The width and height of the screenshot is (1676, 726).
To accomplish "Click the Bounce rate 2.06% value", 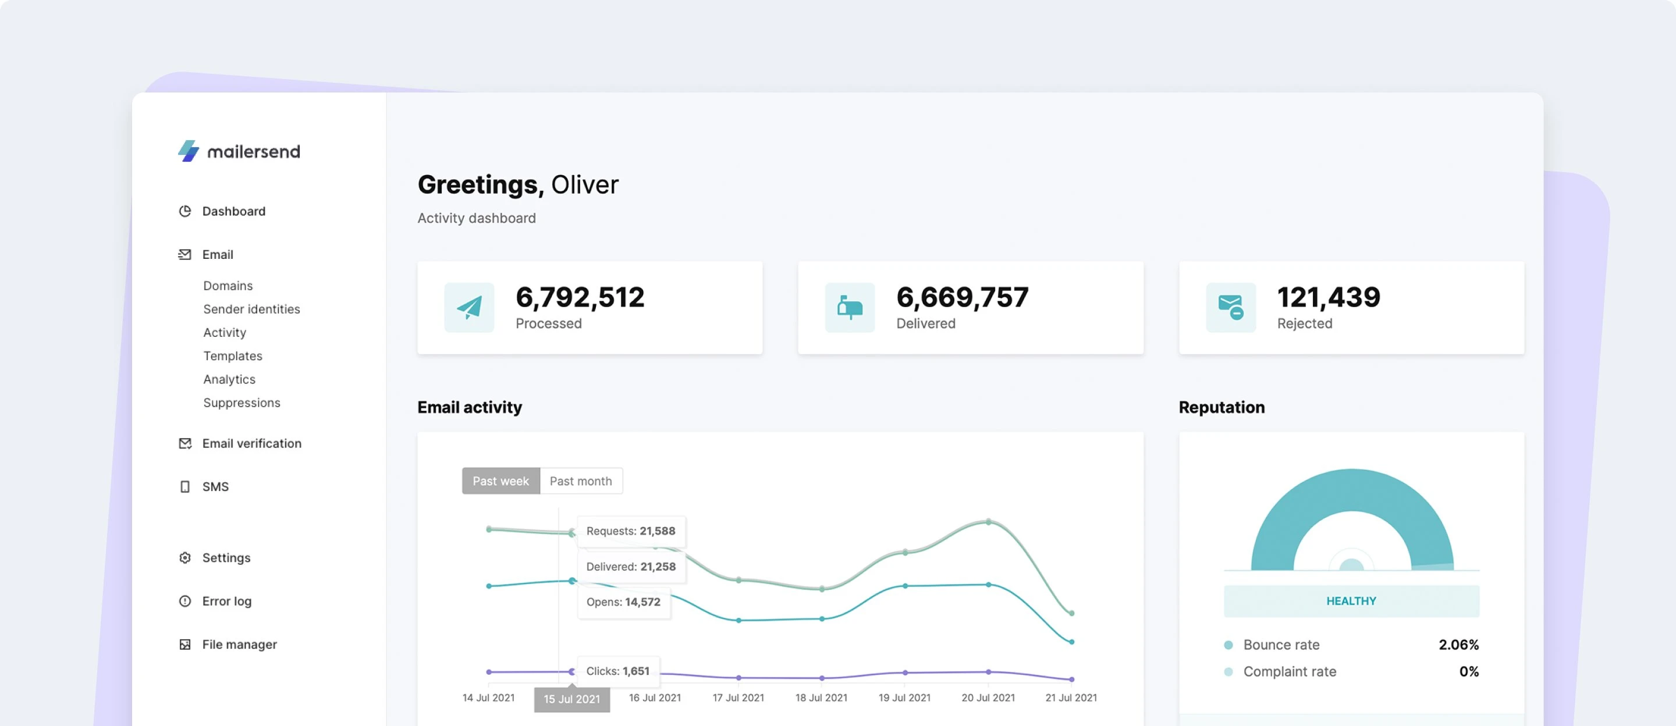I will click(x=1459, y=645).
